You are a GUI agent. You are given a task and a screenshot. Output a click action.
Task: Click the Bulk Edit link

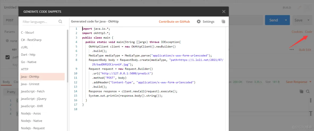click(x=305, y=50)
